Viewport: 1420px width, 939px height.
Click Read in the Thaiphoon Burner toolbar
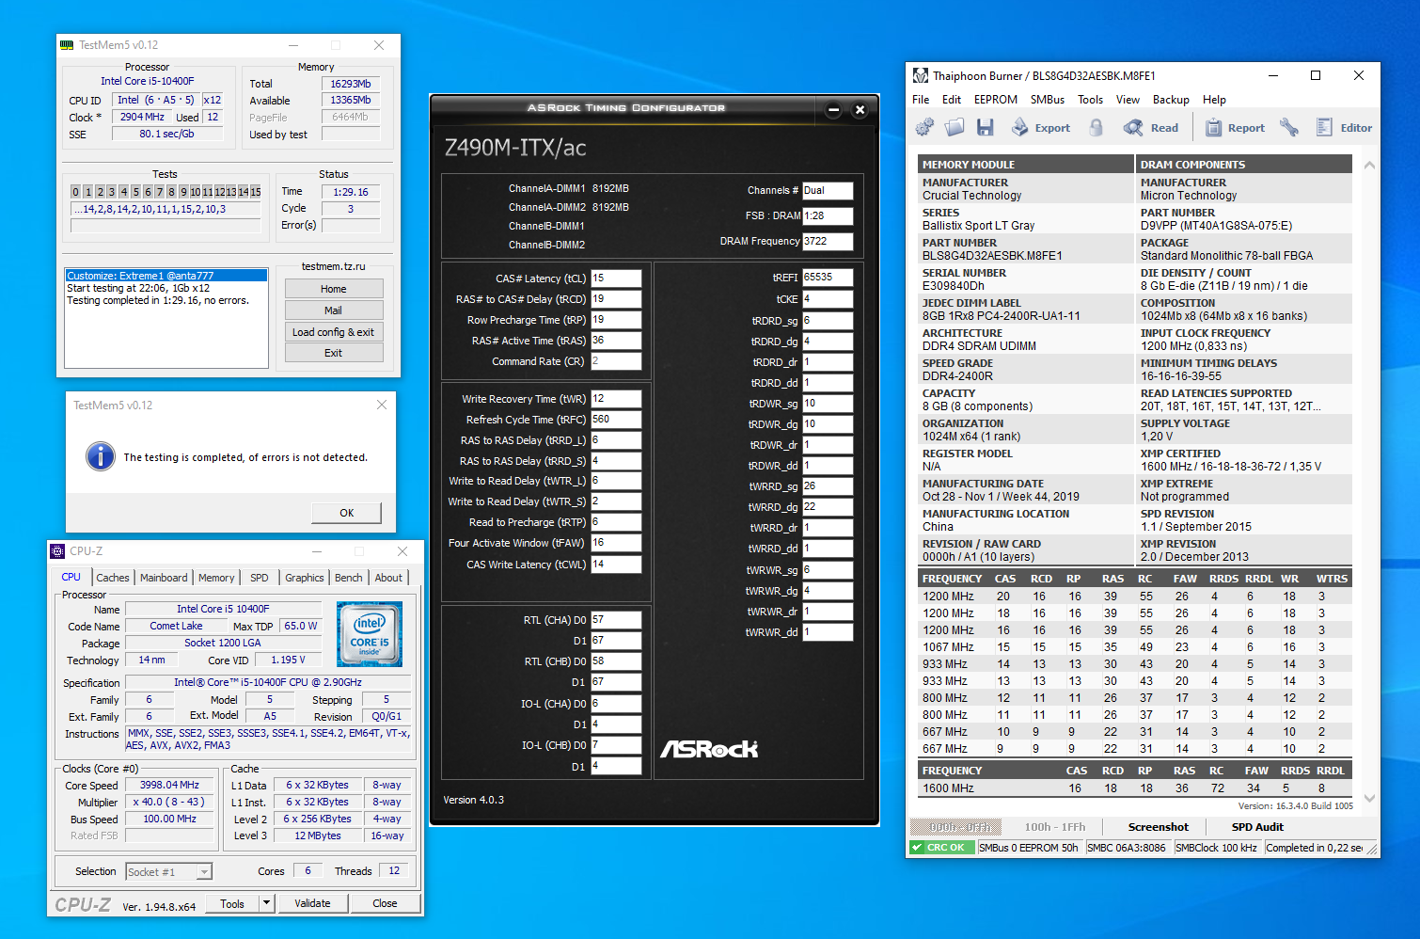click(1152, 128)
